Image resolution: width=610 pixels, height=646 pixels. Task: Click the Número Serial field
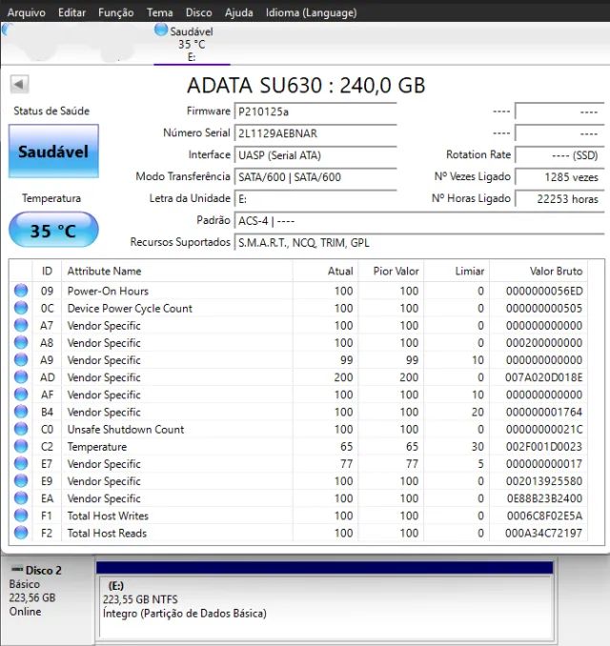pyautogui.click(x=315, y=133)
